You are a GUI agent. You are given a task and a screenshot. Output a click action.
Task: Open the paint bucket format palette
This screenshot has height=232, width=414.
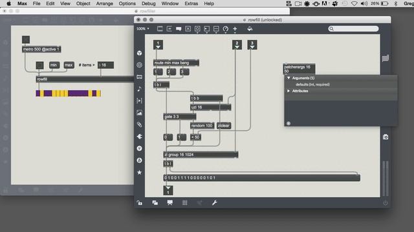point(250,28)
